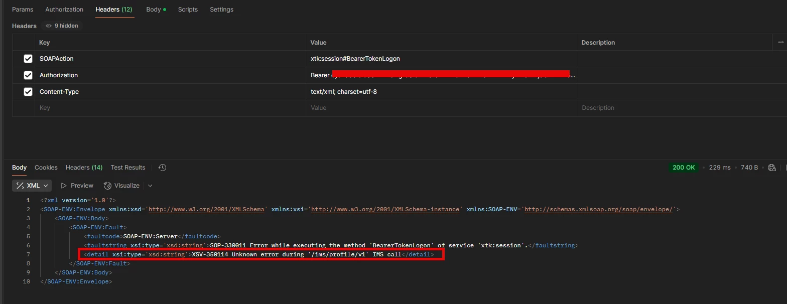Select the Headers (12) request tab

pyautogui.click(x=114, y=10)
